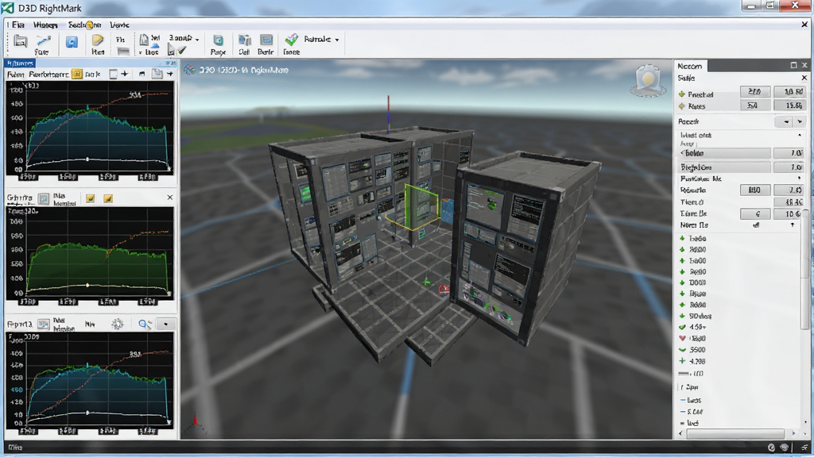Click the red axis gizmo at viewport bottom

click(196, 421)
